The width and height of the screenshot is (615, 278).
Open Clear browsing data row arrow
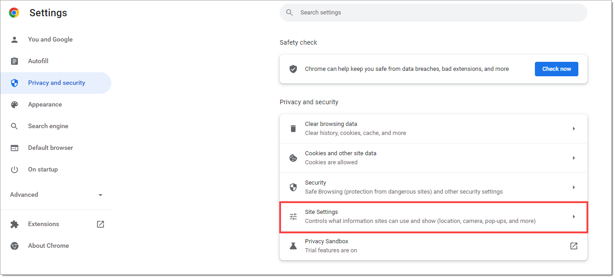tap(573, 129)
